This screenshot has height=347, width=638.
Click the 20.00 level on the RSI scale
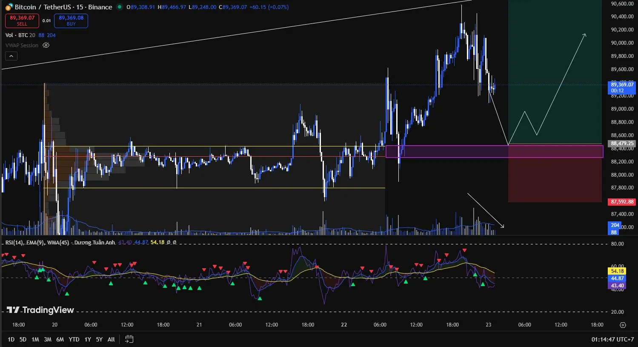(617, 312)
